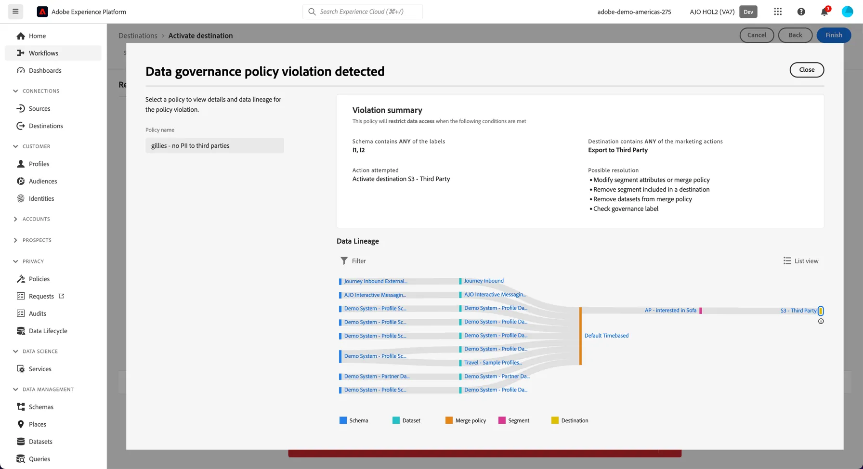The image size is (863, 469).
Task: Open Workflows in the sidebar
Action: pos(53,53)
